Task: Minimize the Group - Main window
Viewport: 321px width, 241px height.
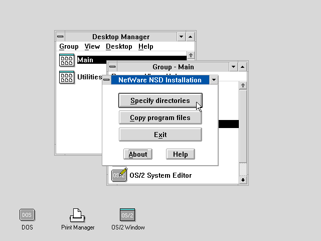Action: click(x=233, y=67)
